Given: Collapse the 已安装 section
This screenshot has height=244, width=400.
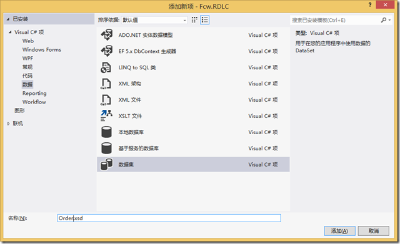Looking at the screenshot, I should [8, 19].
